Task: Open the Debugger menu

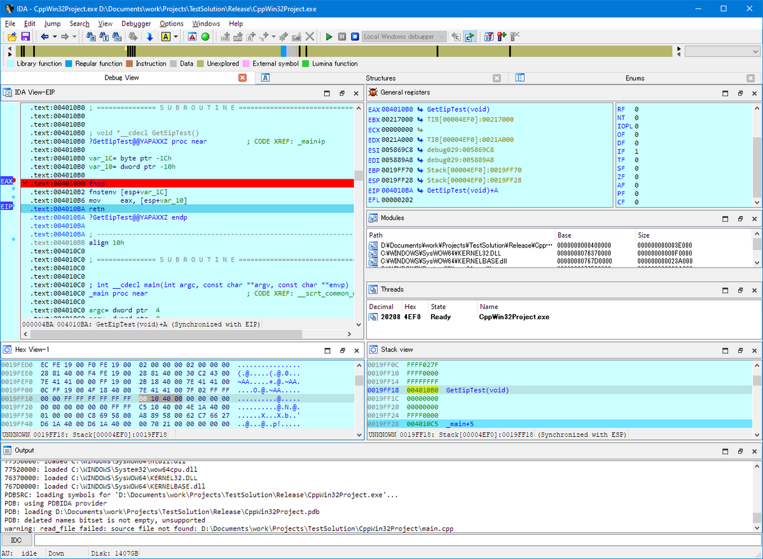Action: pyautogui.click(x=135, y=24)
